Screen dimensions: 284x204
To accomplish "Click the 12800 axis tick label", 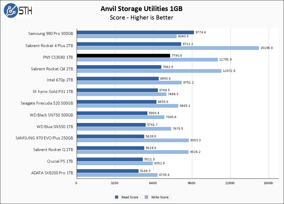I will pyautogui.click(x=230, y=183).
